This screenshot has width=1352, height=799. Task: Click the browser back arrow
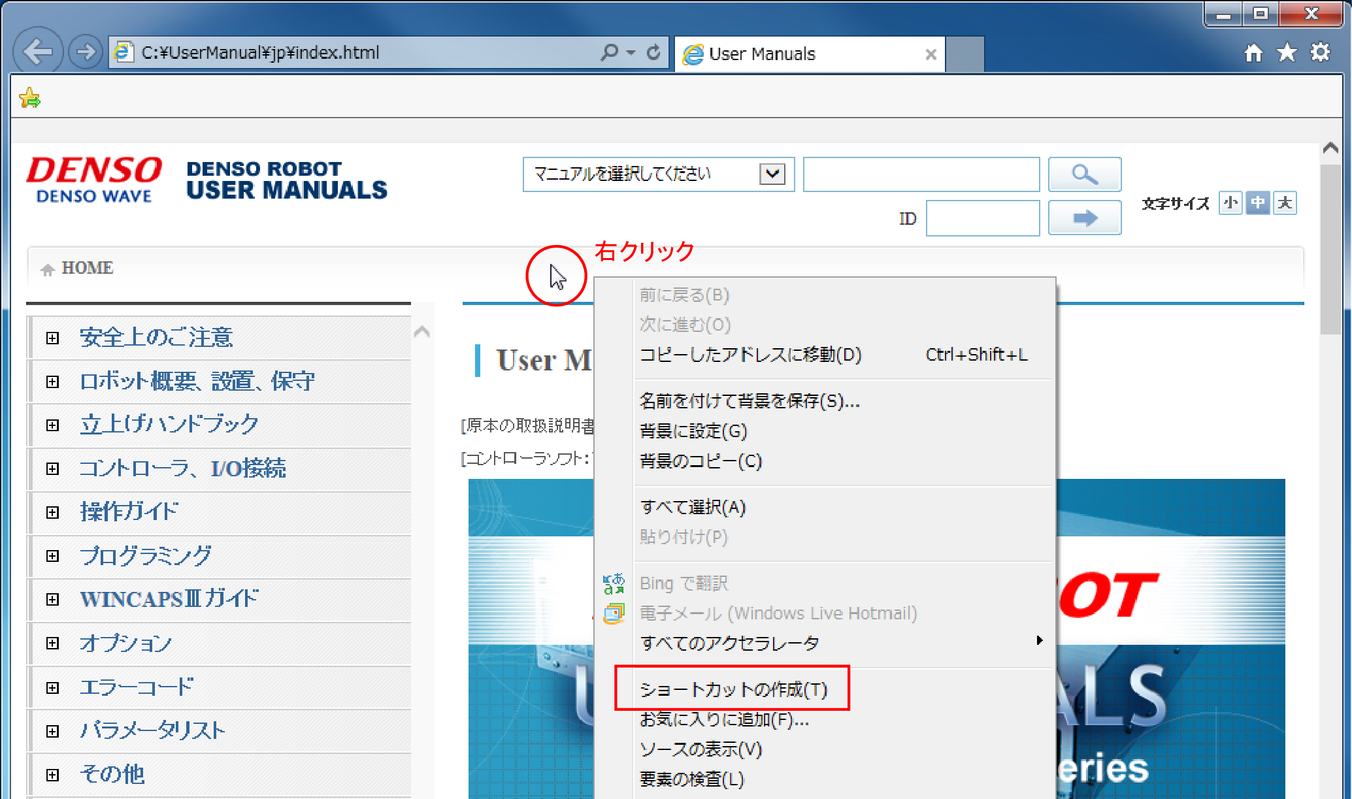point(37,52)
